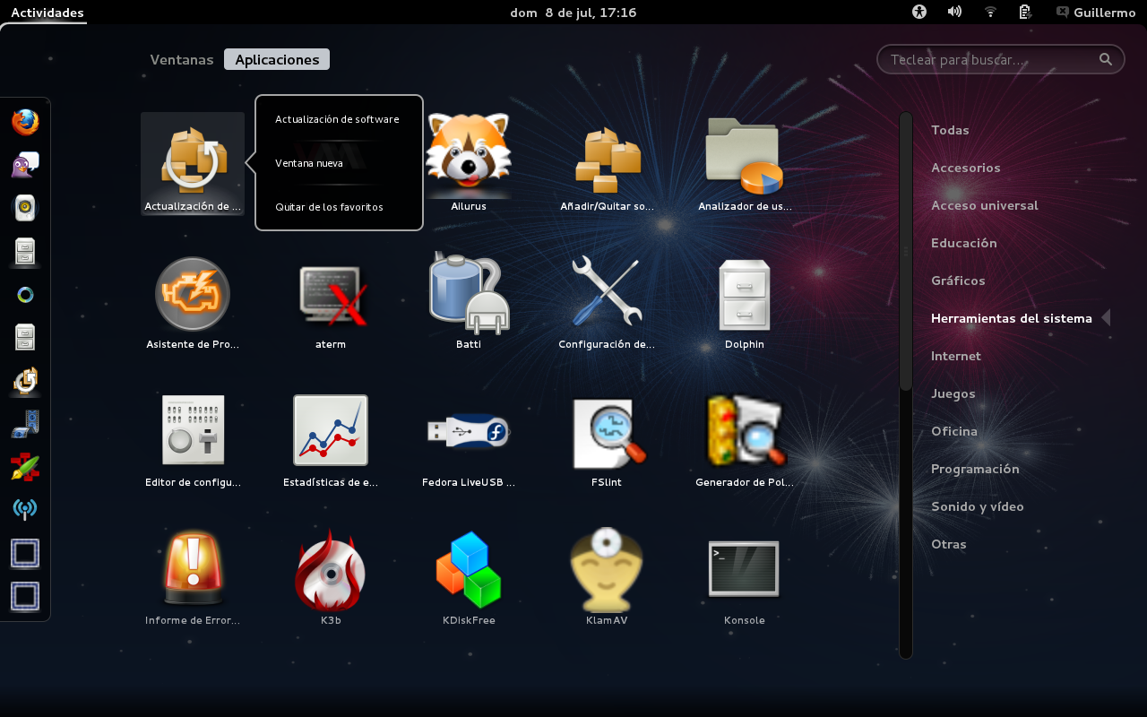The width and height of the screenshot is (1147, 717).
Task: Click the magnifier icon in search box
Action: pyautogui.click(x=1106, y=59)
